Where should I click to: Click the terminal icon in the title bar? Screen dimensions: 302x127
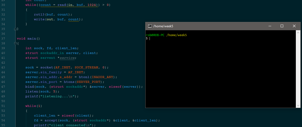point(150,26)
